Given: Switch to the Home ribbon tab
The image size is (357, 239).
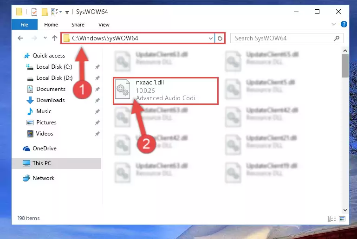Looking at the screenshot, I should tap(51, 25).
